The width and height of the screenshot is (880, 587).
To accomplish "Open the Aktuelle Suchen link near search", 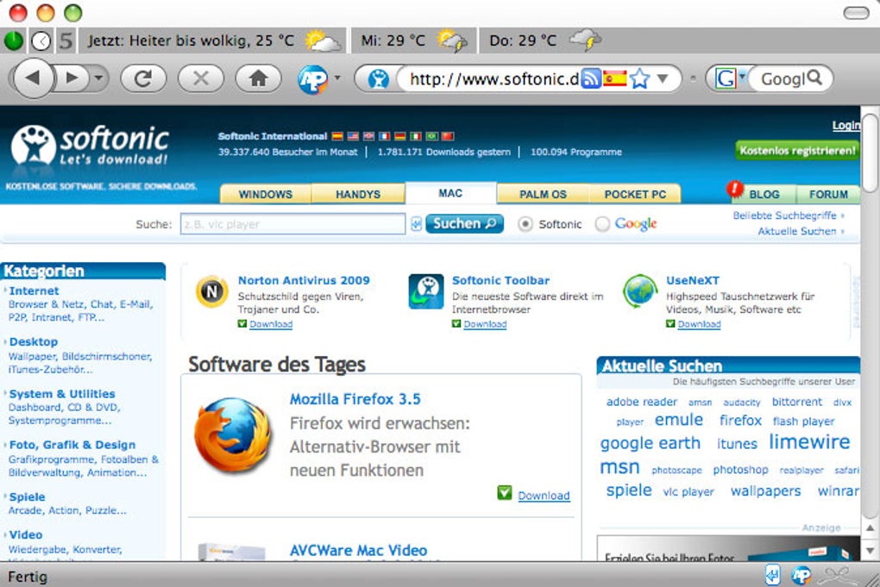I will click(x=797, y=231).
